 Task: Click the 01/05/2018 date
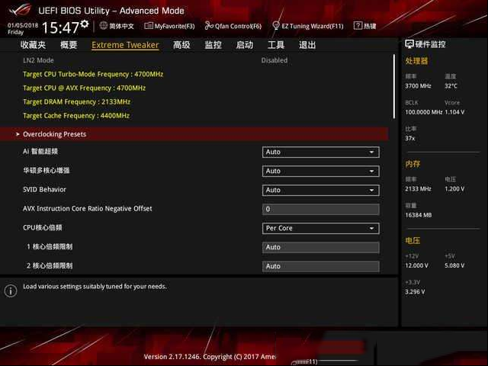[x=23, y=25]
